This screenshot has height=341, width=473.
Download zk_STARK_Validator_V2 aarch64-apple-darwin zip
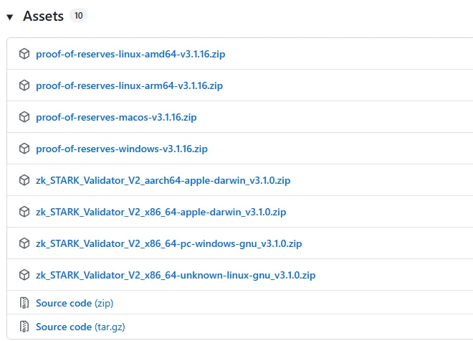click(163, 180)
